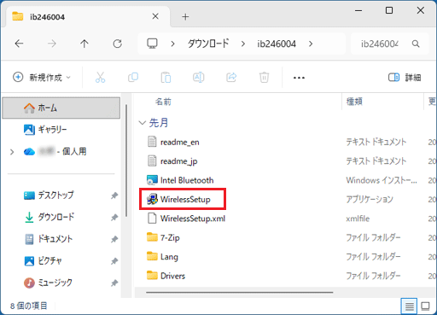Click the Paste clipboard icon
The width and height of the screenshot is (437, 315).
[166, 77]
